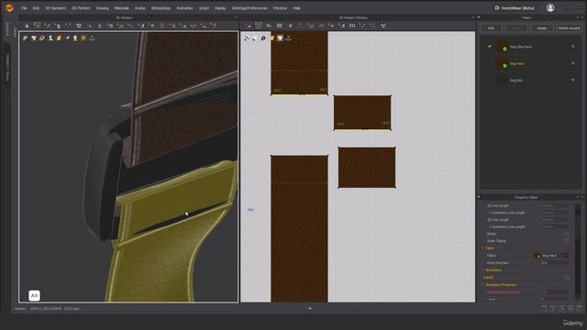Image resolution: width=587 pixels, height=330 pixels.
Task: Toggle the Elastic checkbox
Action: [567, 234]
